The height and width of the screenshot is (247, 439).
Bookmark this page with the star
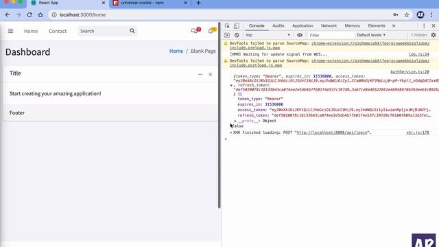407,15
